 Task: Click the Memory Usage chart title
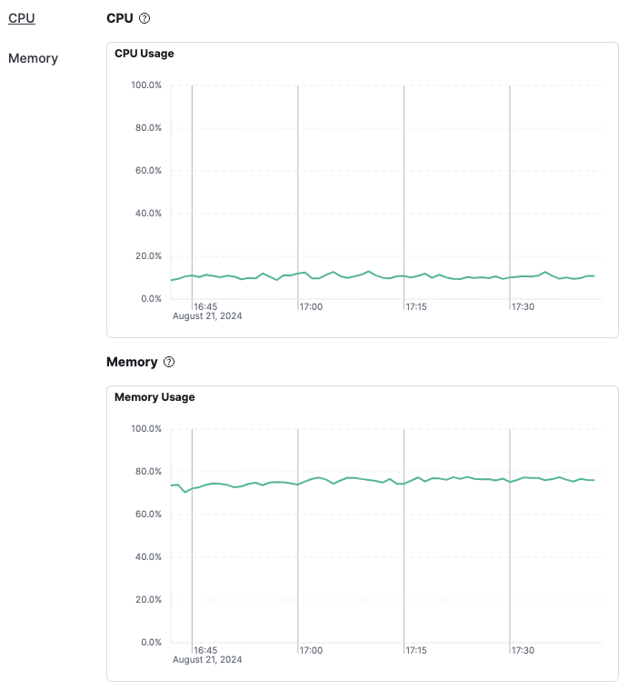point(155,397)
